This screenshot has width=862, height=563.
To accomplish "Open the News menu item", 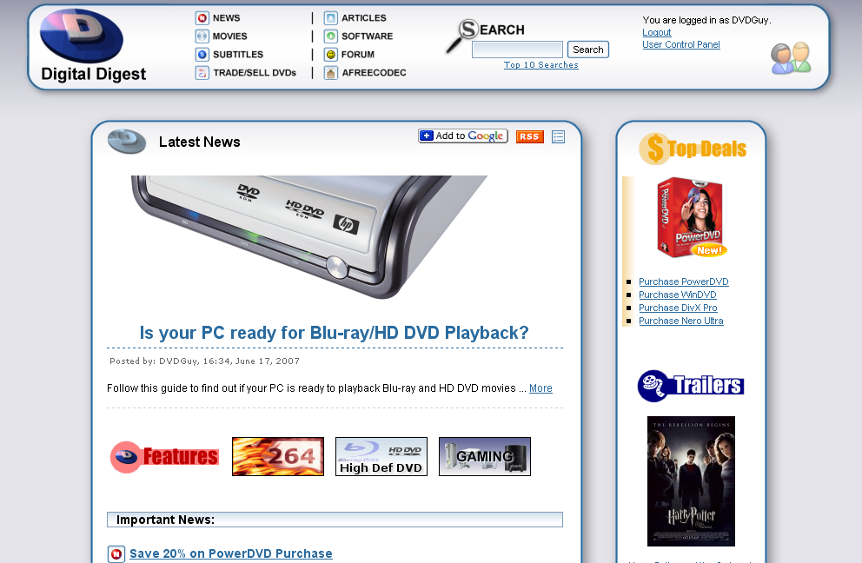I will (226, 18).
